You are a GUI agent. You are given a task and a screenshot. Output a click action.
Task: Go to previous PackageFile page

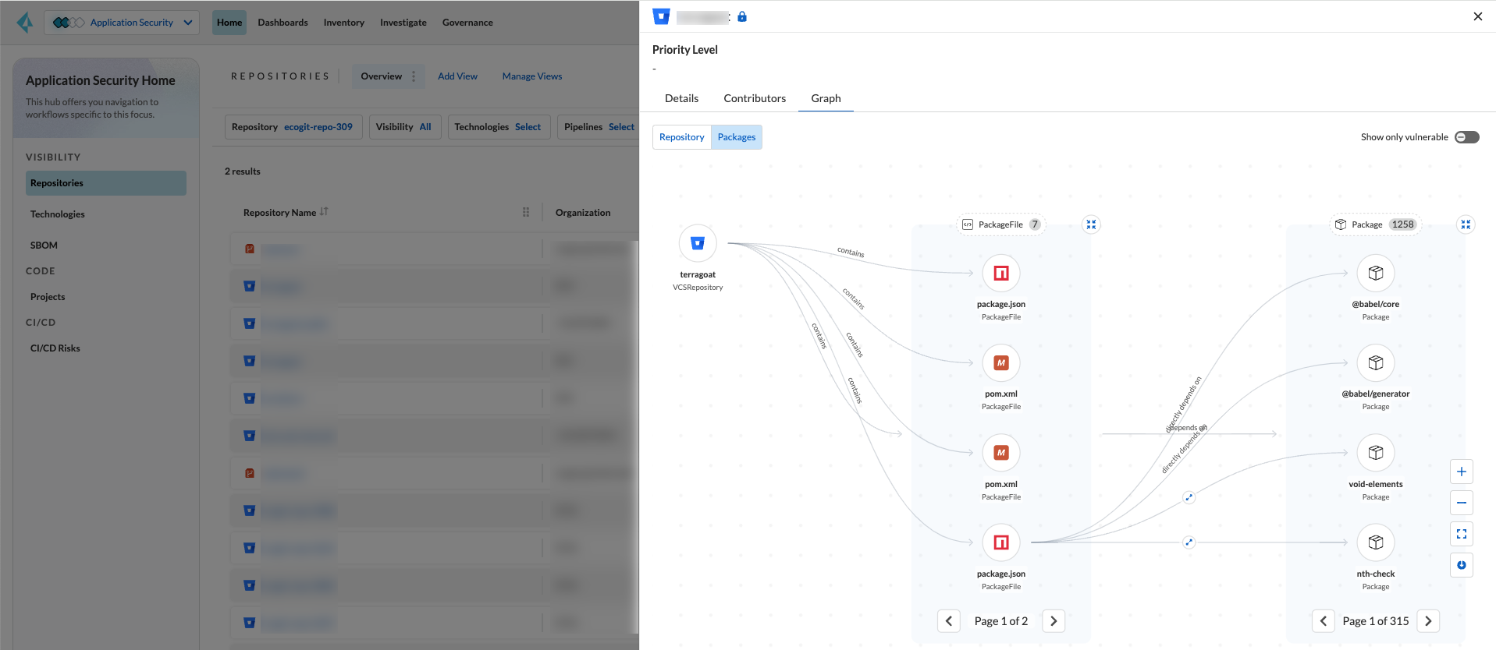click(949, 621)
